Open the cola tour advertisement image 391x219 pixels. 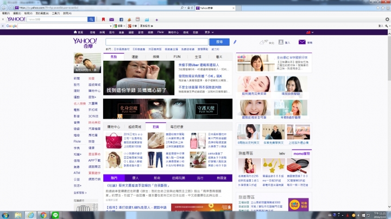299,204
